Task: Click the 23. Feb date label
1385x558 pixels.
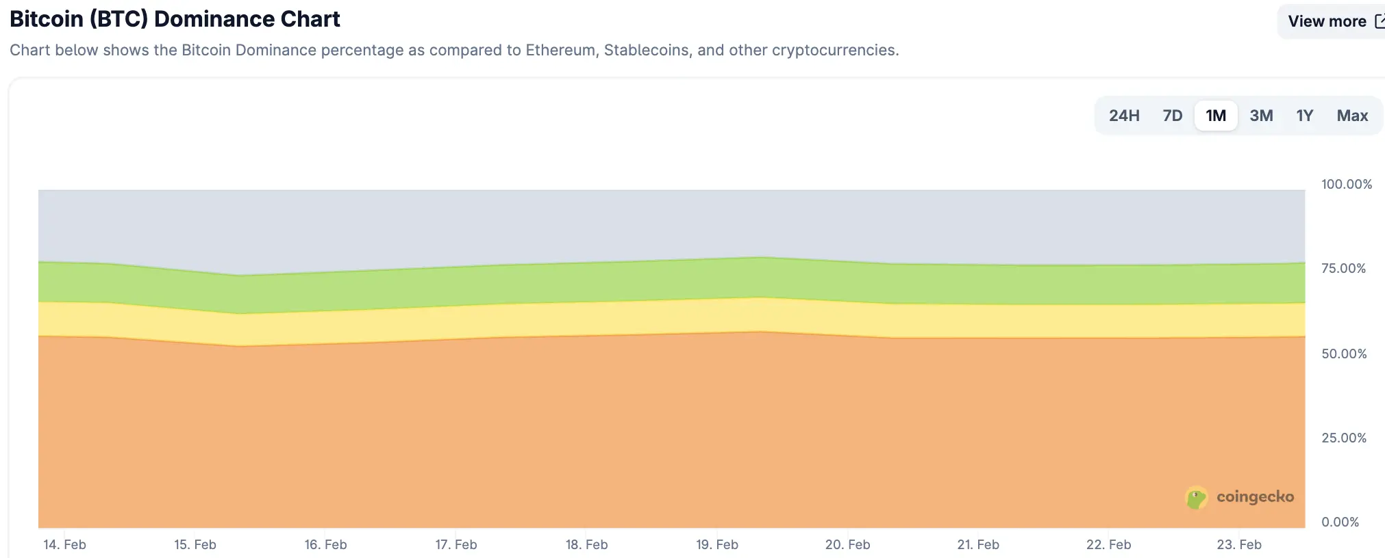Action: tap(1239, 545)
